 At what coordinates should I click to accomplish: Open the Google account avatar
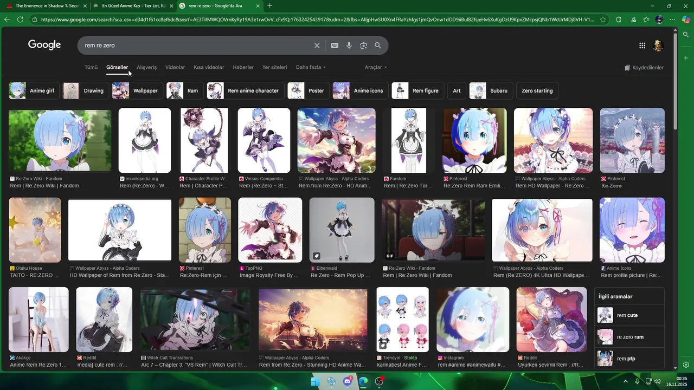(x=658, y=45)
